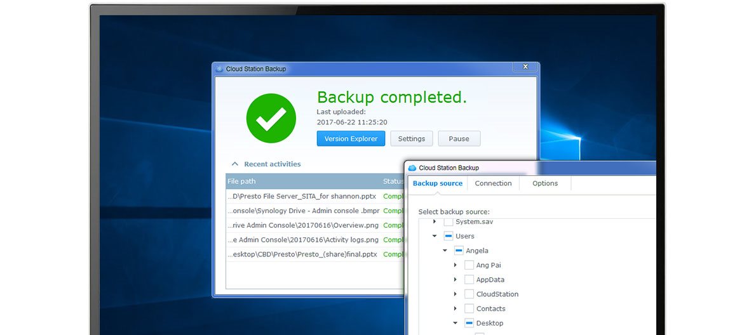
Task: Switch to the Backup source tab
Action: pyautogui.click(x=438, y=183)
